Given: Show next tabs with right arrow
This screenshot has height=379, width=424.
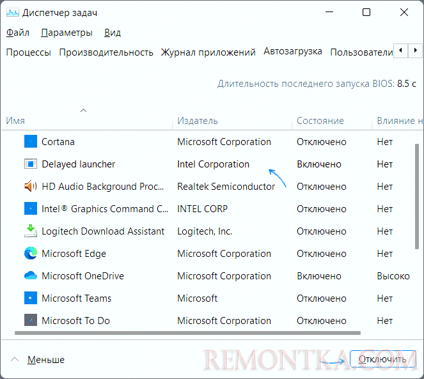Looking at the screenshot, I should tap(416, 50).
